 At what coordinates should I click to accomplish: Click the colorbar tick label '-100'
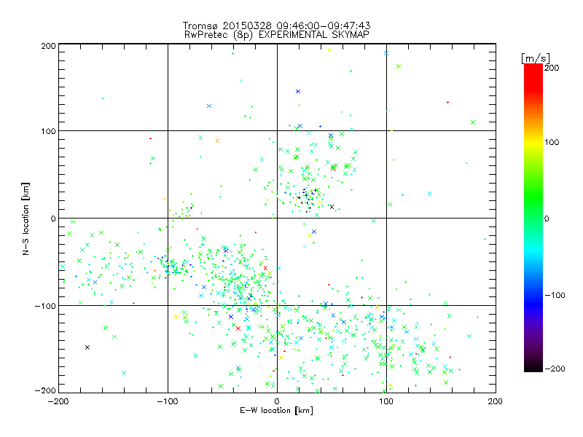(x=555, y=295)
